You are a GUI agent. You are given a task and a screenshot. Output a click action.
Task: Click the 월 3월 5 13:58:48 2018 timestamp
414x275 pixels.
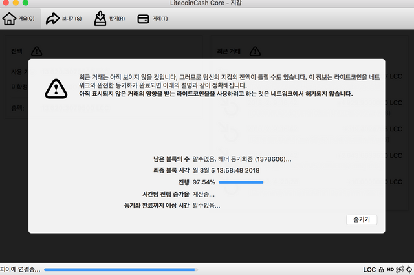coord(226,170)
